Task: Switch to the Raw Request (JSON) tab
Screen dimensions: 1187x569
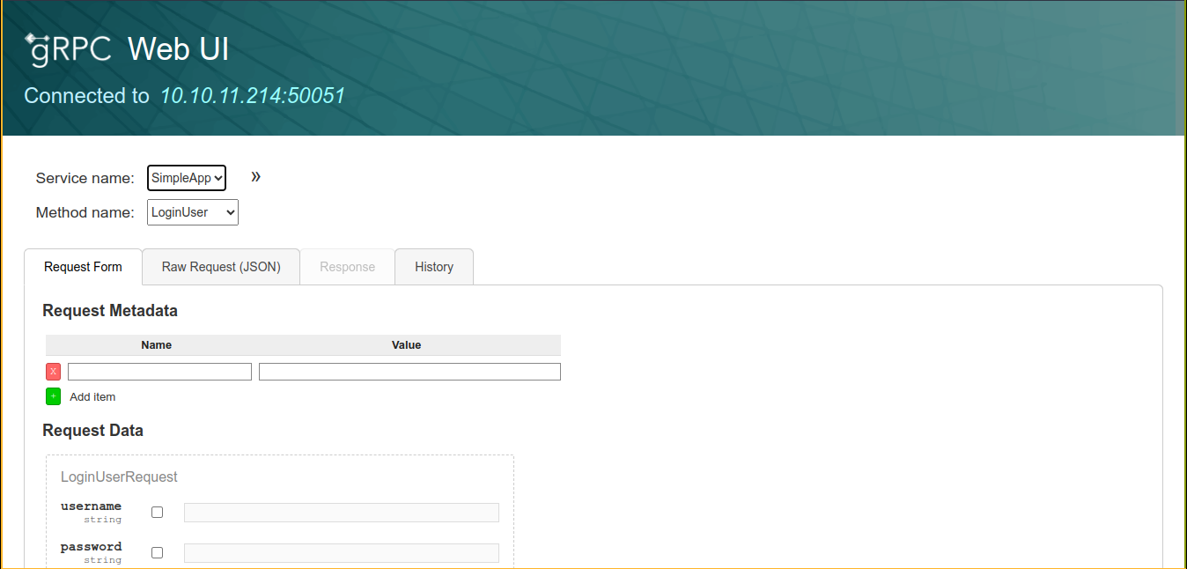Action: tap(221, 267)
